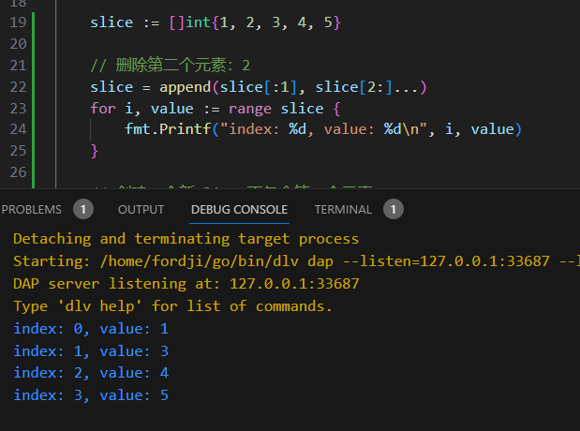
Task: Select the DEBUG CONSOLE tab
Action: (239, 209)
